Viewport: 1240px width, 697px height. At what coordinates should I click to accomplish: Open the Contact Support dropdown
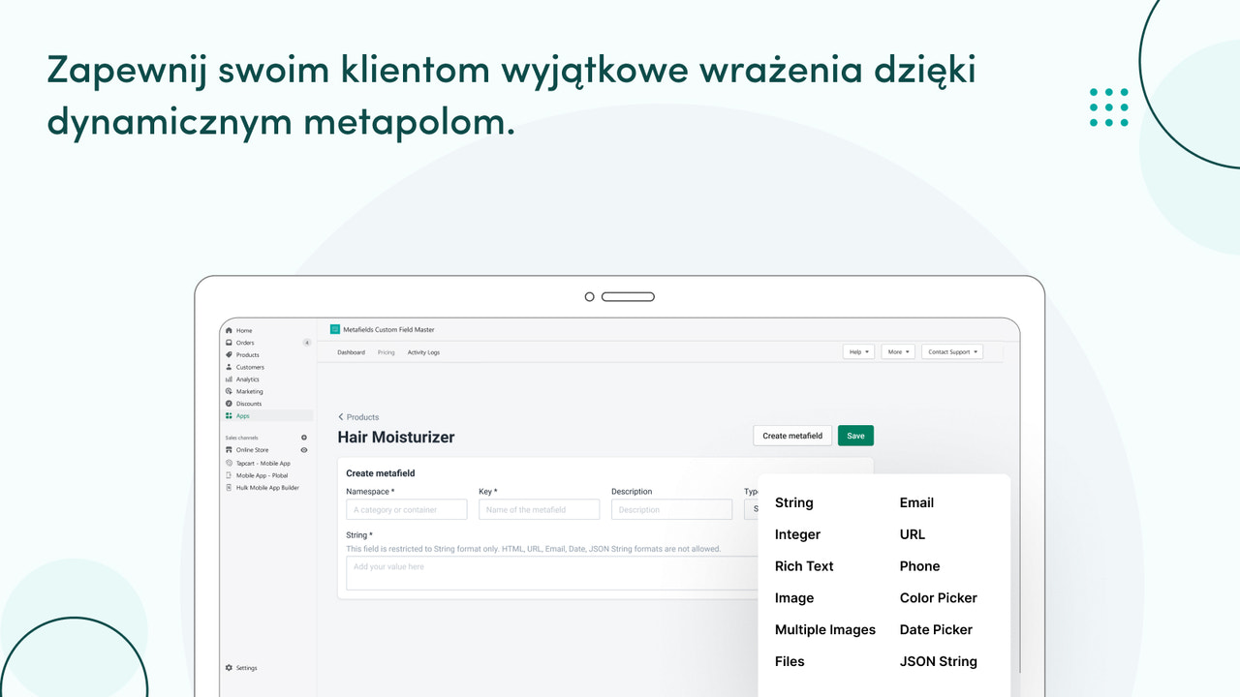pos(952,352)
